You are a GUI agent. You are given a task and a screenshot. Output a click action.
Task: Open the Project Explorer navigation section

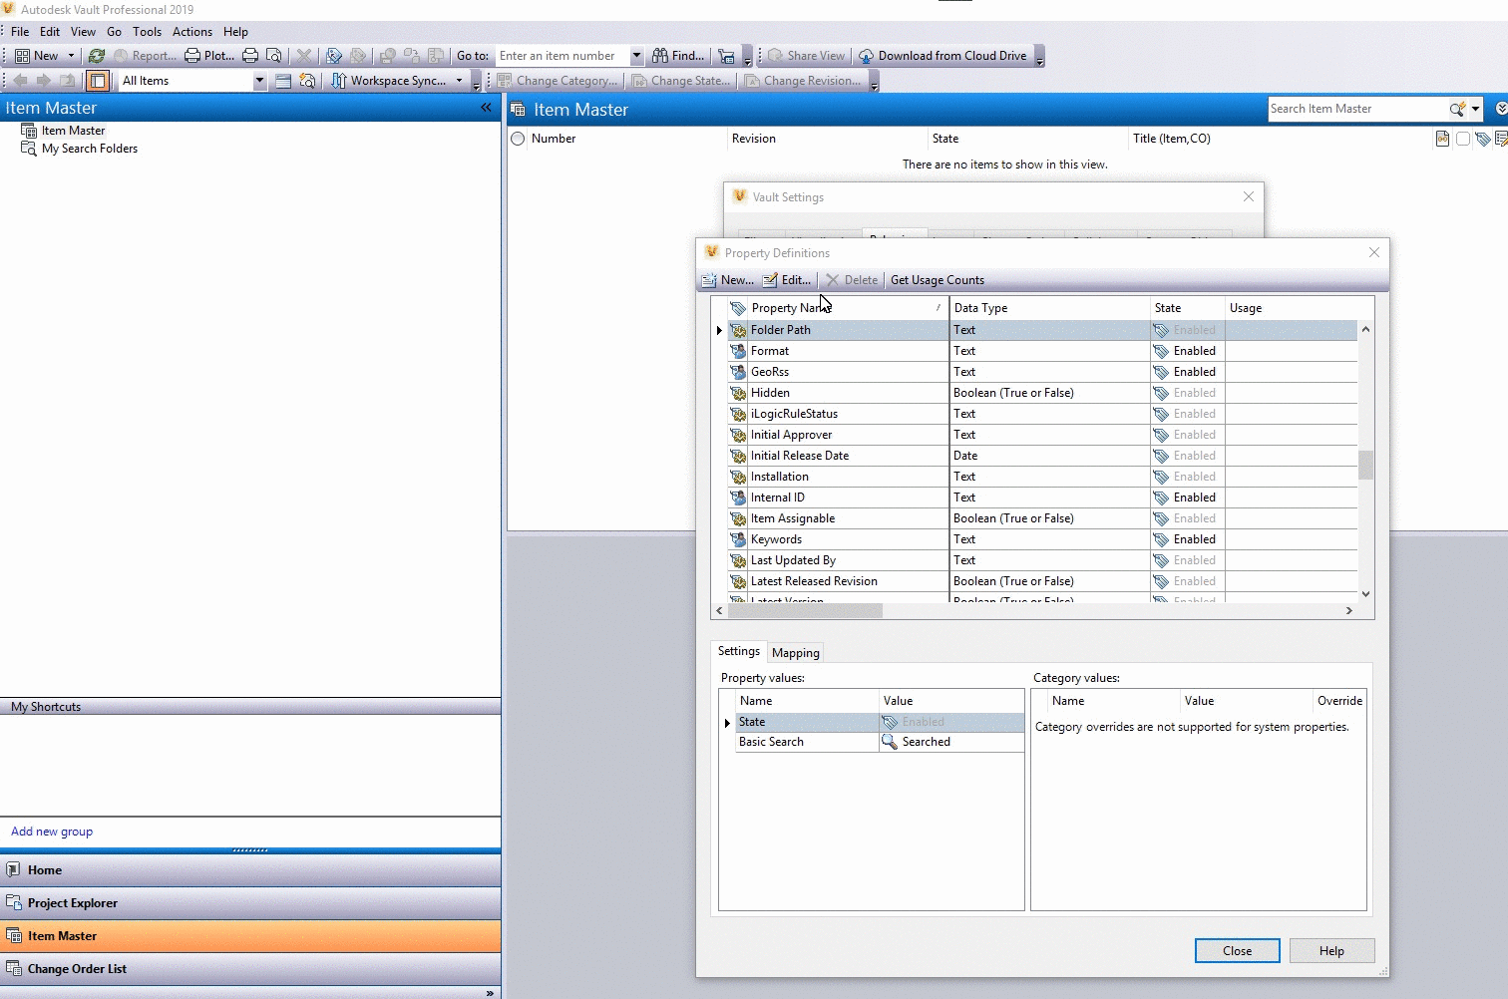click(x=250, y=903)
